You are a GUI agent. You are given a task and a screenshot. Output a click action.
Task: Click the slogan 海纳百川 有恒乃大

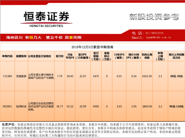[x=24, y=37]
